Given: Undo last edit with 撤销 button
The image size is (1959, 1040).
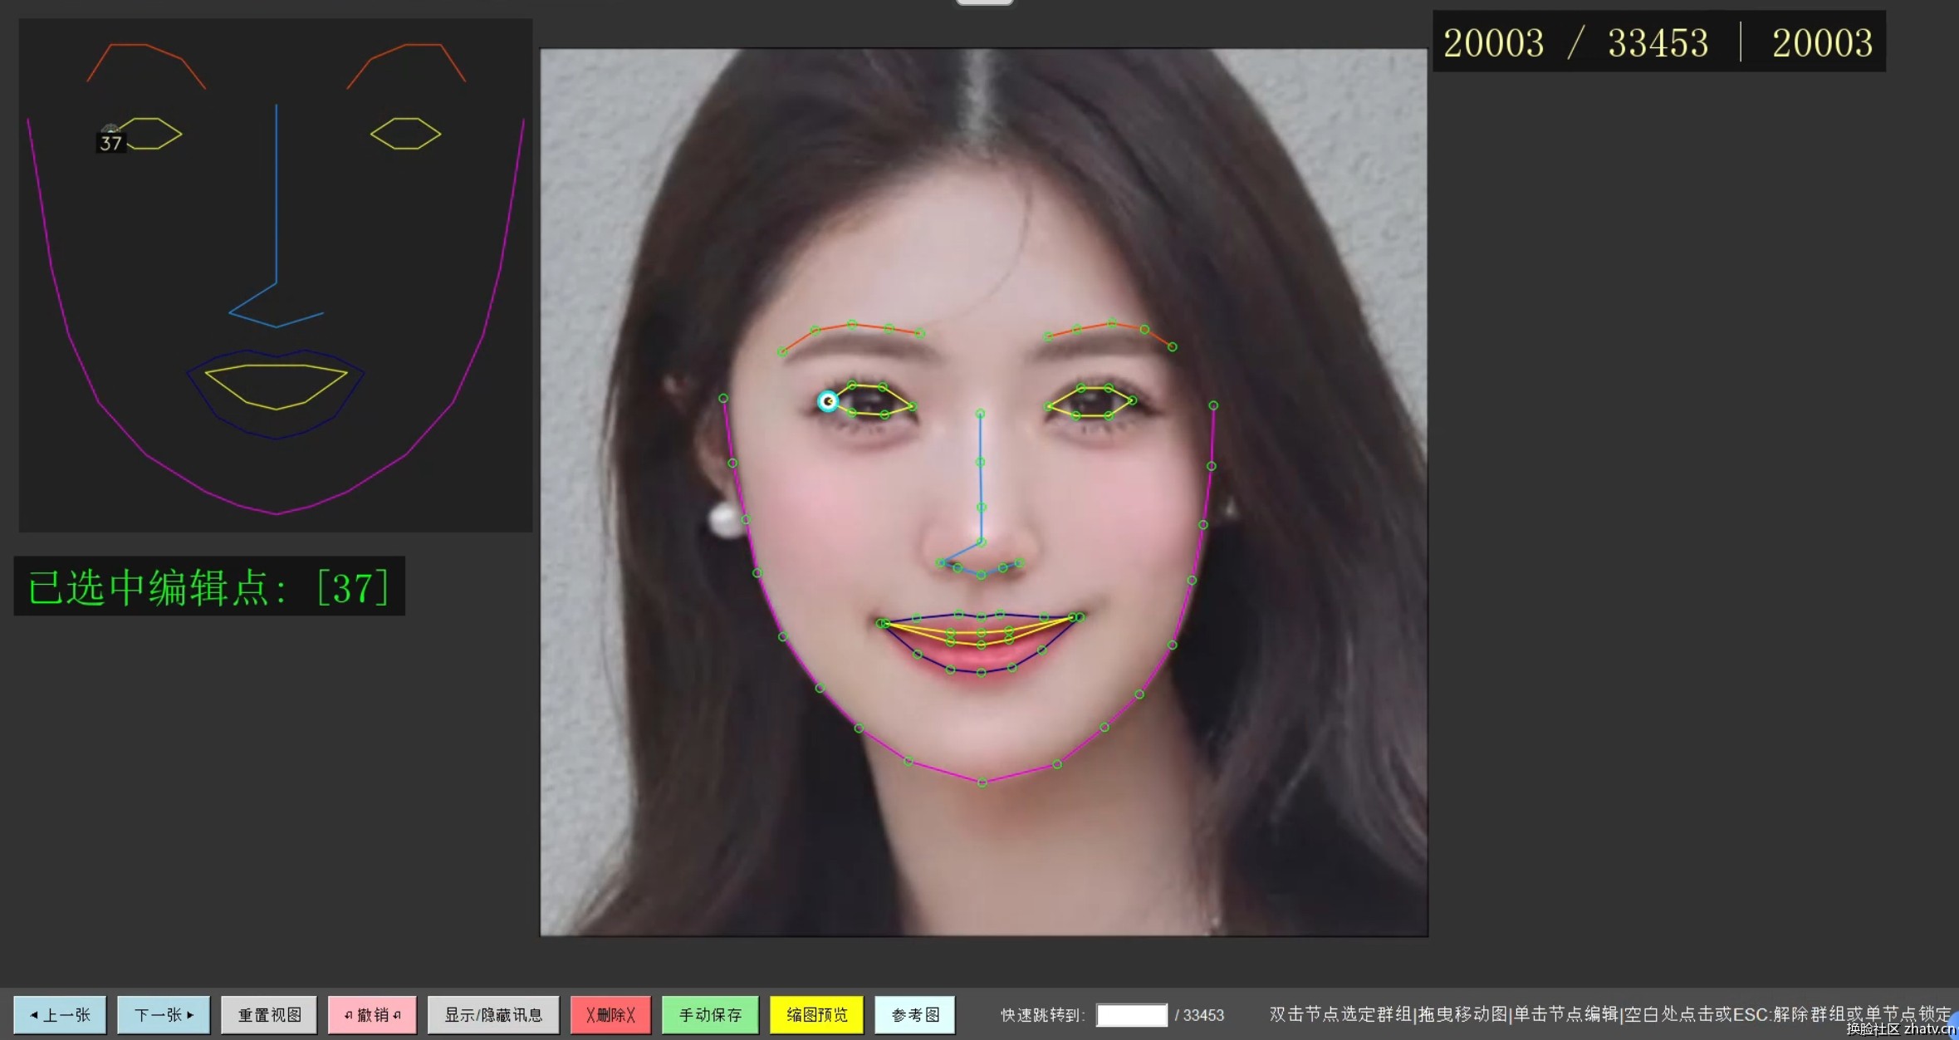Looking at the screenshot, I should [372, 1014].
